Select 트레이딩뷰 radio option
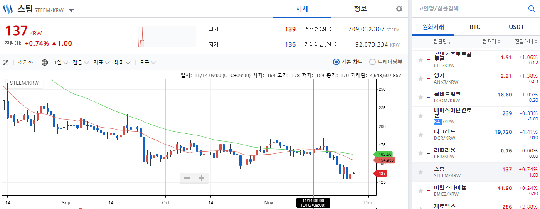 coord(386,62)
